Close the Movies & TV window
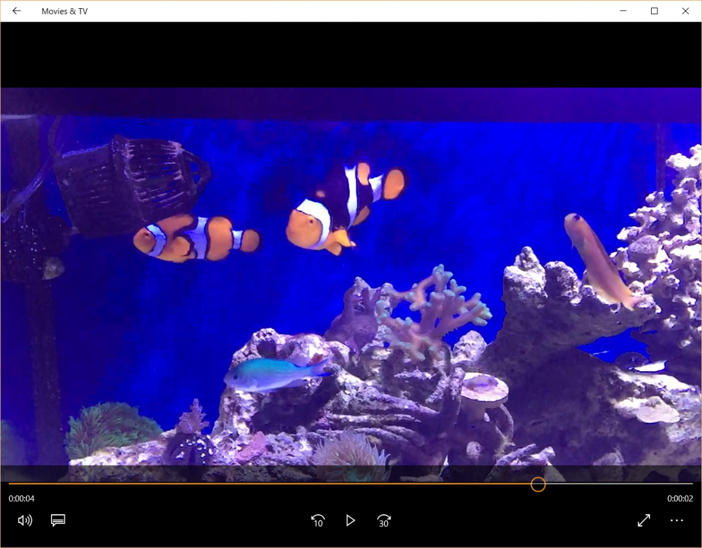This screenshot has width=702, height=548. (686, 11)
